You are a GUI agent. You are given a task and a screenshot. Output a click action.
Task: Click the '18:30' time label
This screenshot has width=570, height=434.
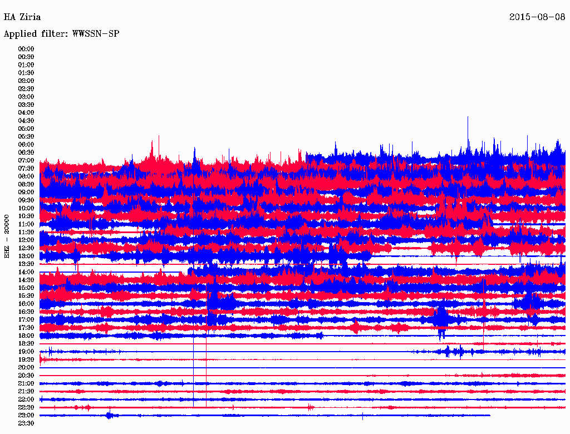26,344
